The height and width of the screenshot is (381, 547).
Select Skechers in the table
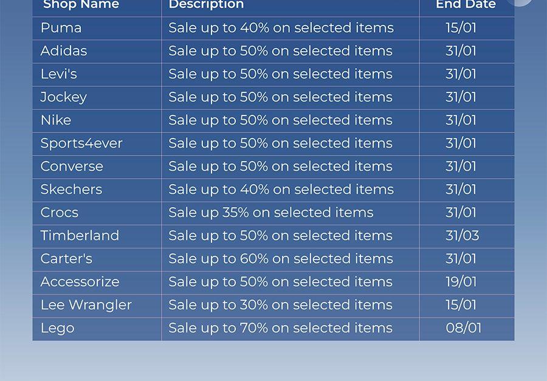tap(71, 190)
